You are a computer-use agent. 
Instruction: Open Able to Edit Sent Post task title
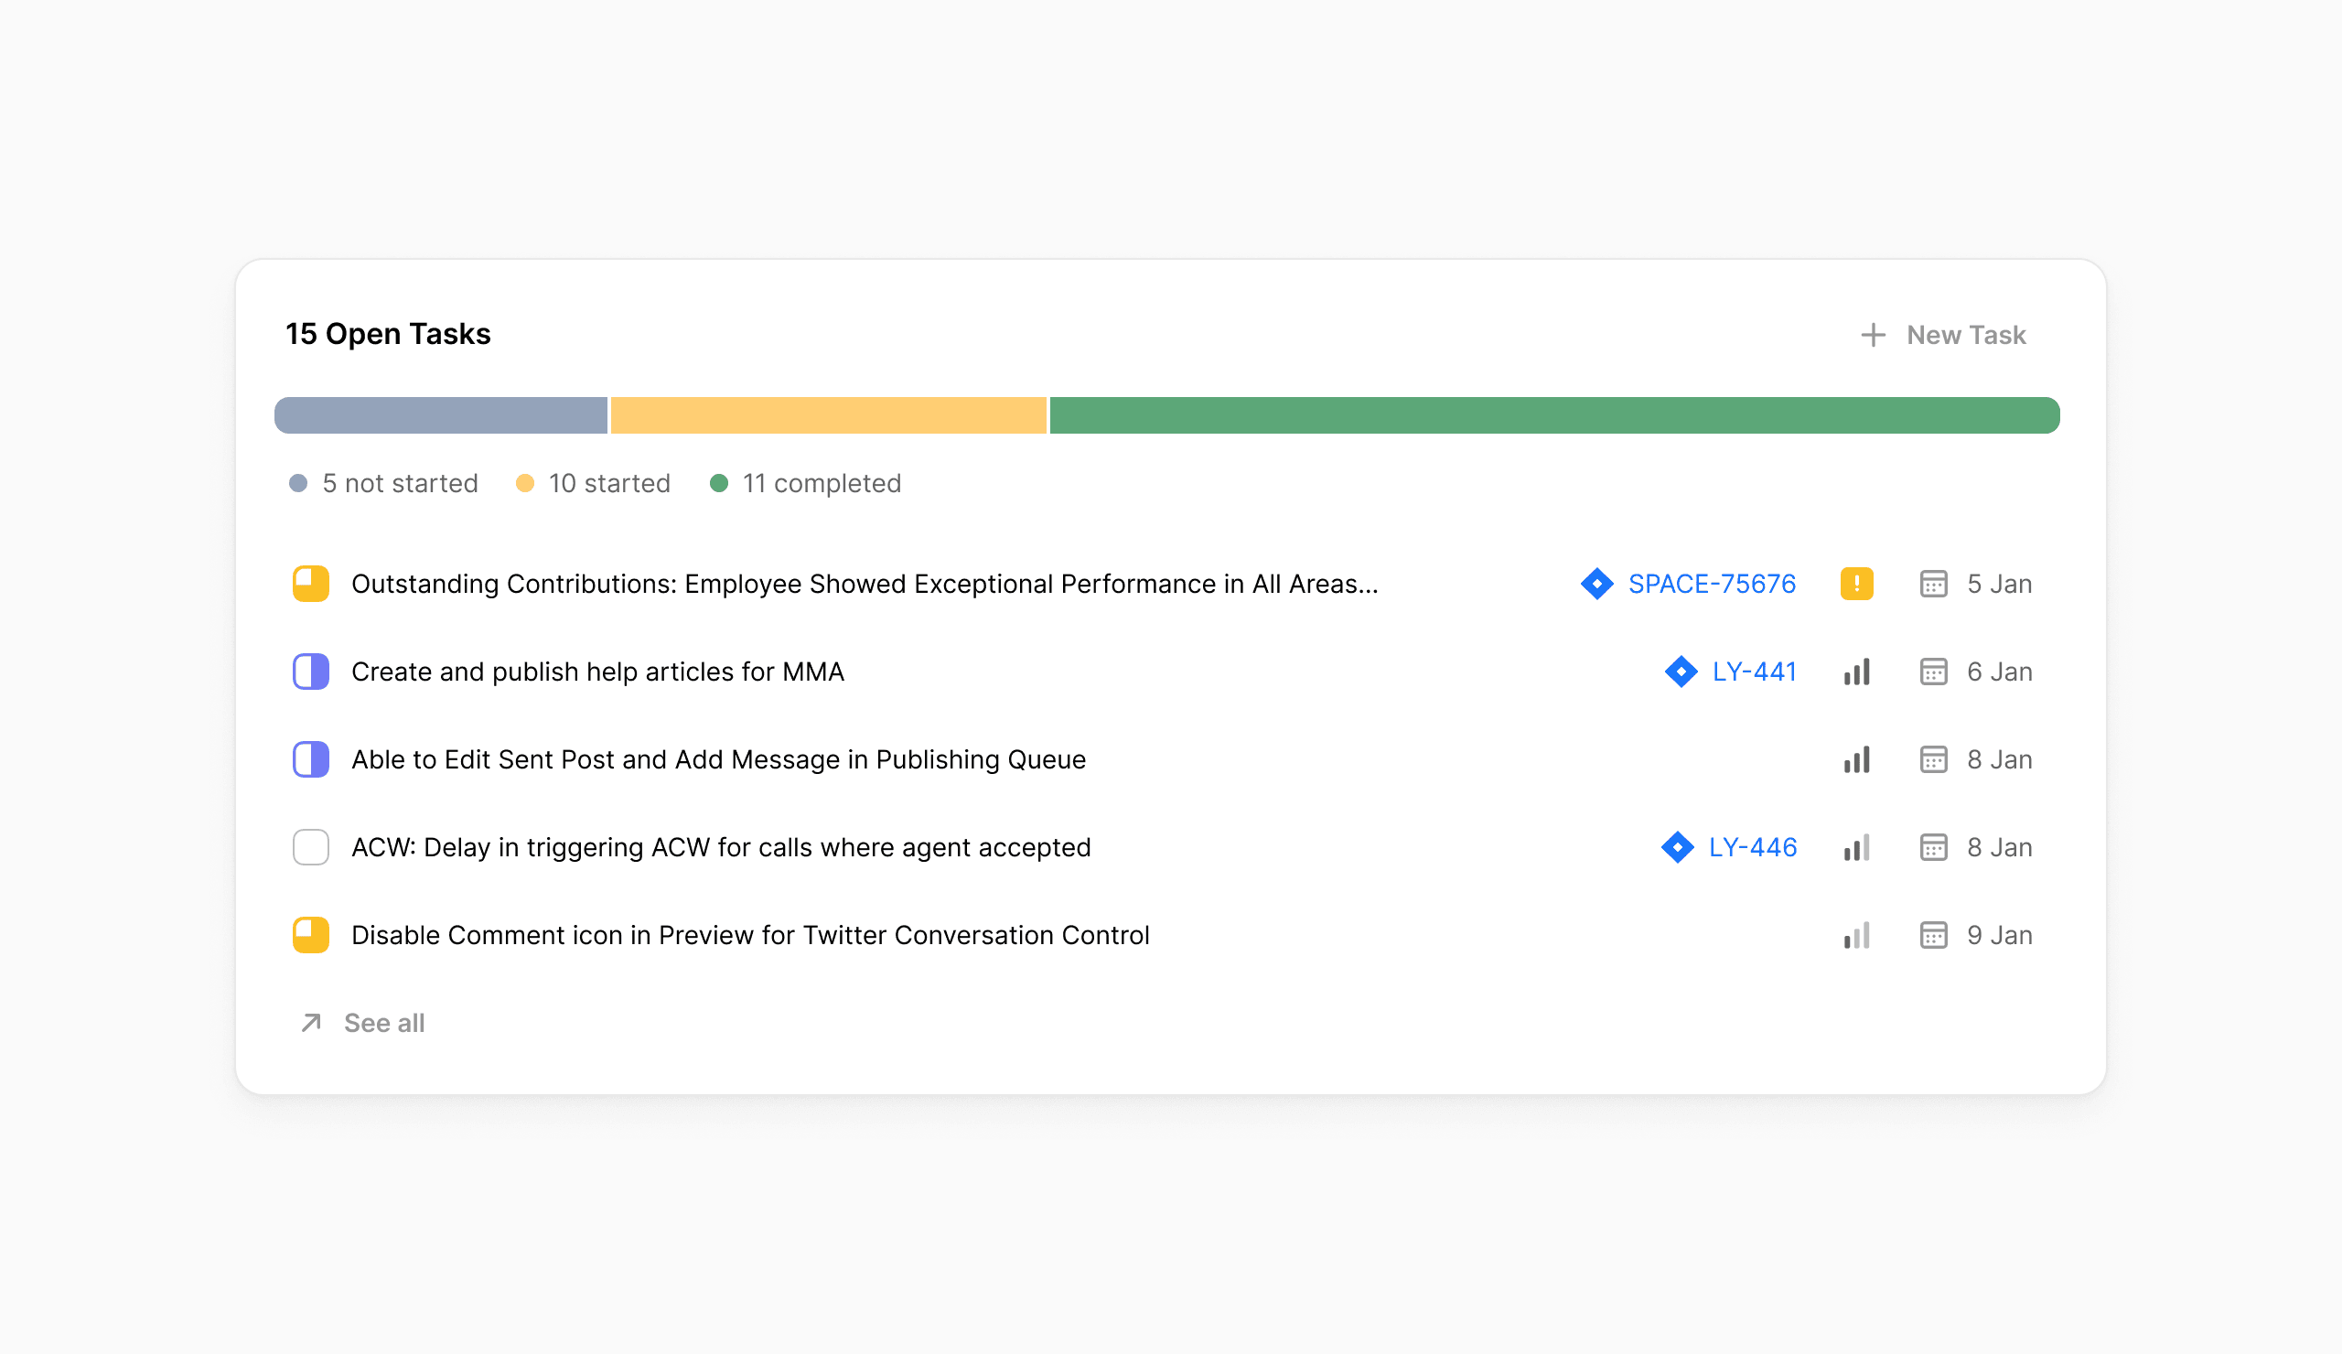pyautogui.click(x=718, y=759)
